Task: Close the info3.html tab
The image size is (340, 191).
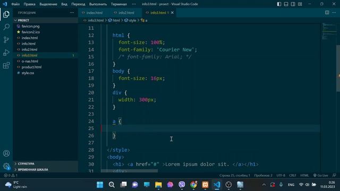Action: point(172,13)
